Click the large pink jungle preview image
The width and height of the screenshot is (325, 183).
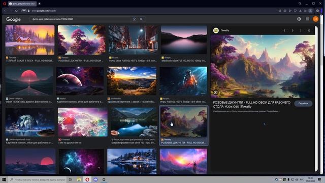coord(263,66)
